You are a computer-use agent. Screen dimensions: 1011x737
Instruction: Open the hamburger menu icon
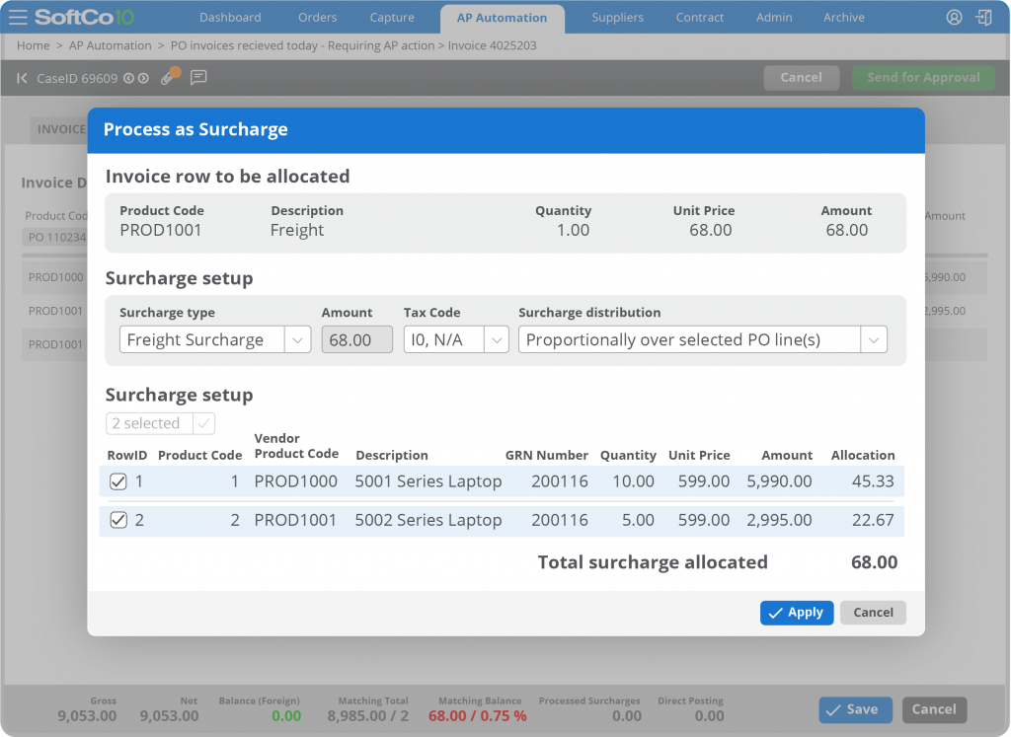click(x=18, y=17)
